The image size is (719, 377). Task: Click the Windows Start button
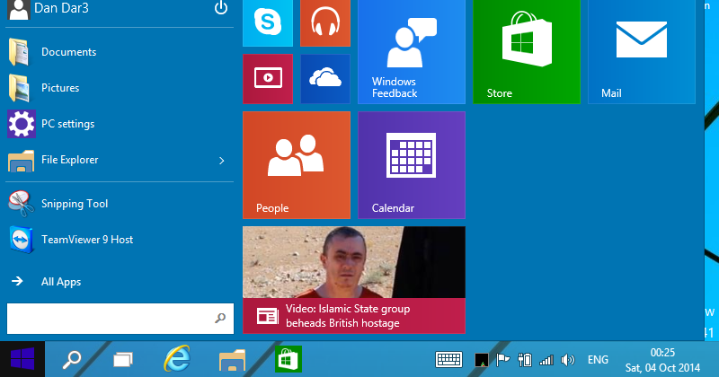[x=22, y=359]
